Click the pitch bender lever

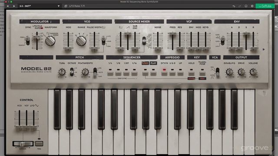pyautogui.click(x=23, y=143)
